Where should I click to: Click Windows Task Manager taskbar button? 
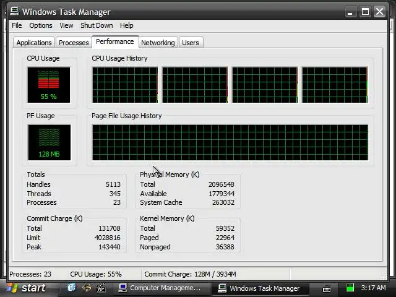(260, 288)
